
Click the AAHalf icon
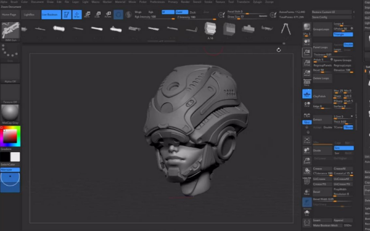pos(306,73)
